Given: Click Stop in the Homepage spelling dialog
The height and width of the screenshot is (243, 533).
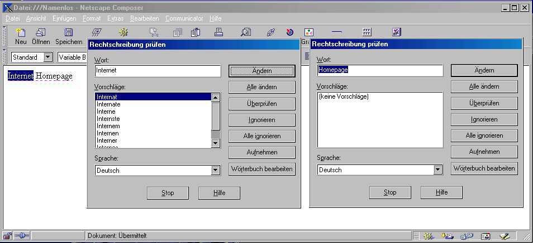Looking at the screenshot, I should pyautogui.click(x=390, y=192).
